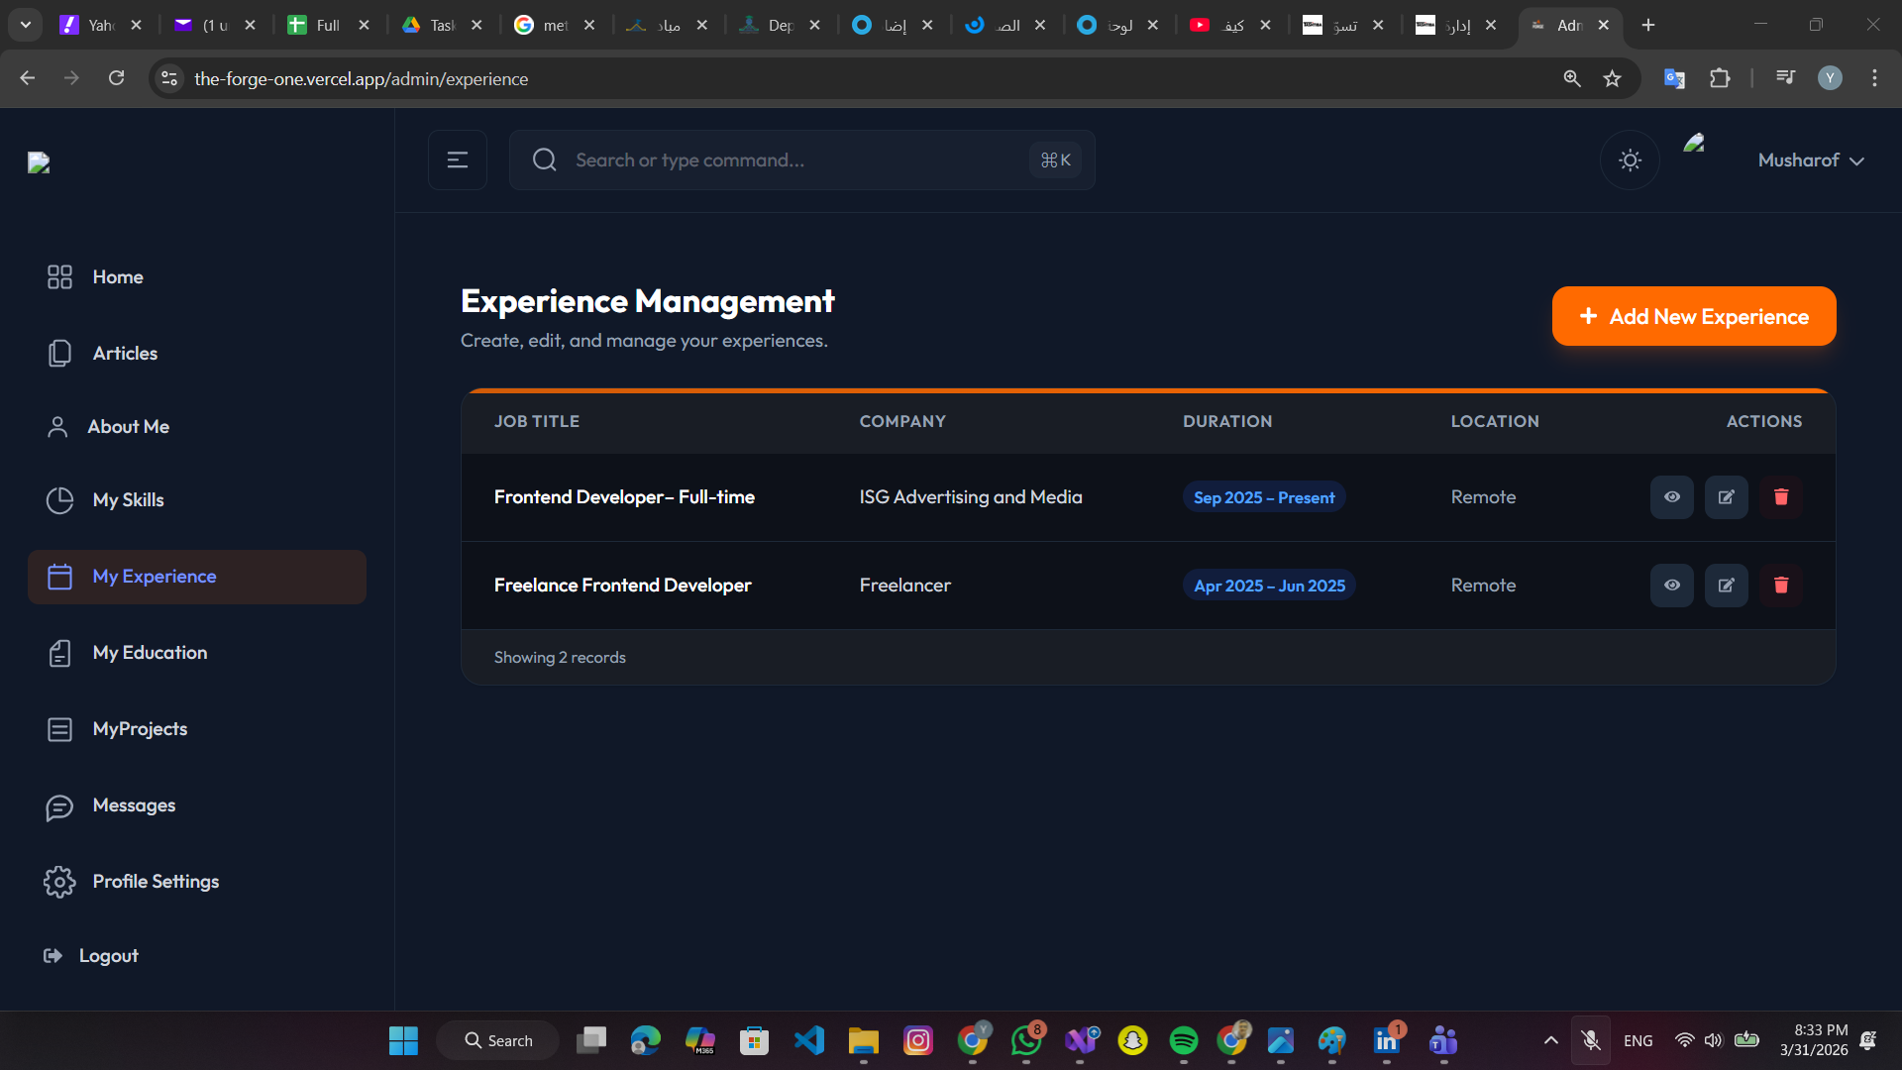Expand the Musharof user dropdown
Viewport: 1902px width, 1070px height.
1810,160
